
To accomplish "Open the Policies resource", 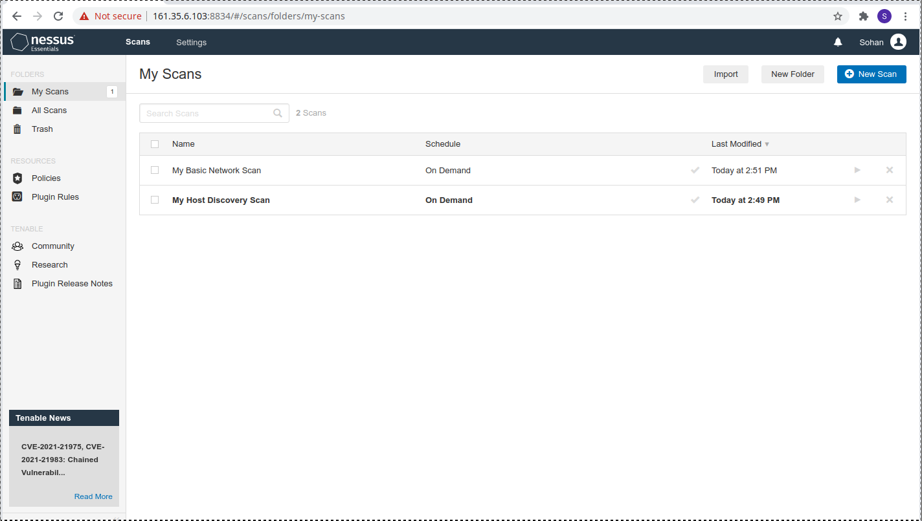I will (46, 178).
